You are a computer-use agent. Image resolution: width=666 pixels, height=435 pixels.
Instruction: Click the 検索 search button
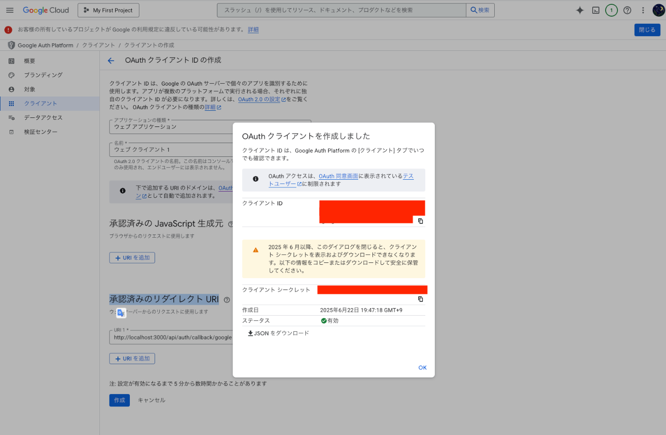(x=480, y=10)
